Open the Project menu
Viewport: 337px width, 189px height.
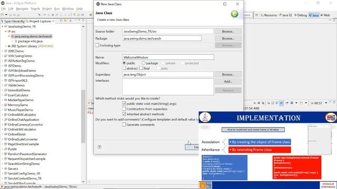click(47, 9)
